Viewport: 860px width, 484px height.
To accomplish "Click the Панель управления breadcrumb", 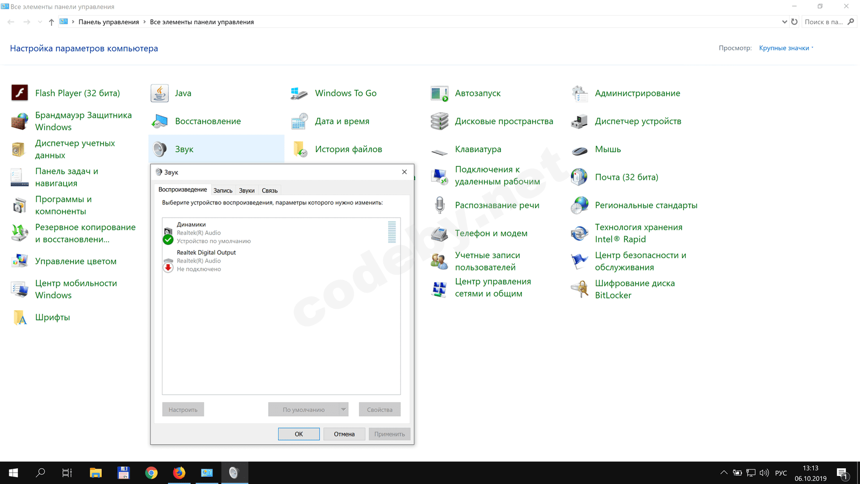I will tap(109, 22).
